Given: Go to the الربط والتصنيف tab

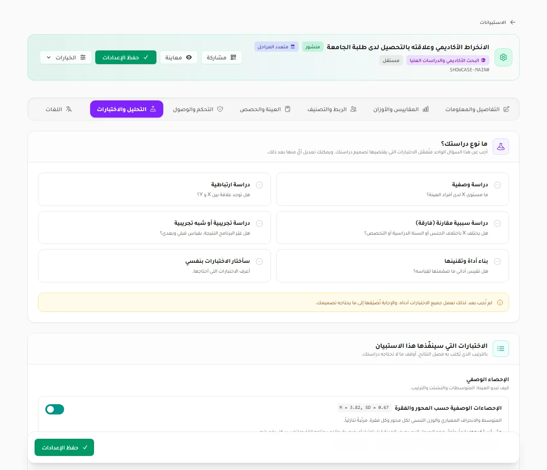Looking at the screenshot, I should [x=332, y=109].
